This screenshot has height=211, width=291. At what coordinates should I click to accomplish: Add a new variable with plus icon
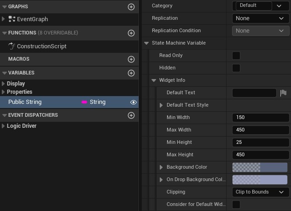pyautogui.click(x=131, y=73)
